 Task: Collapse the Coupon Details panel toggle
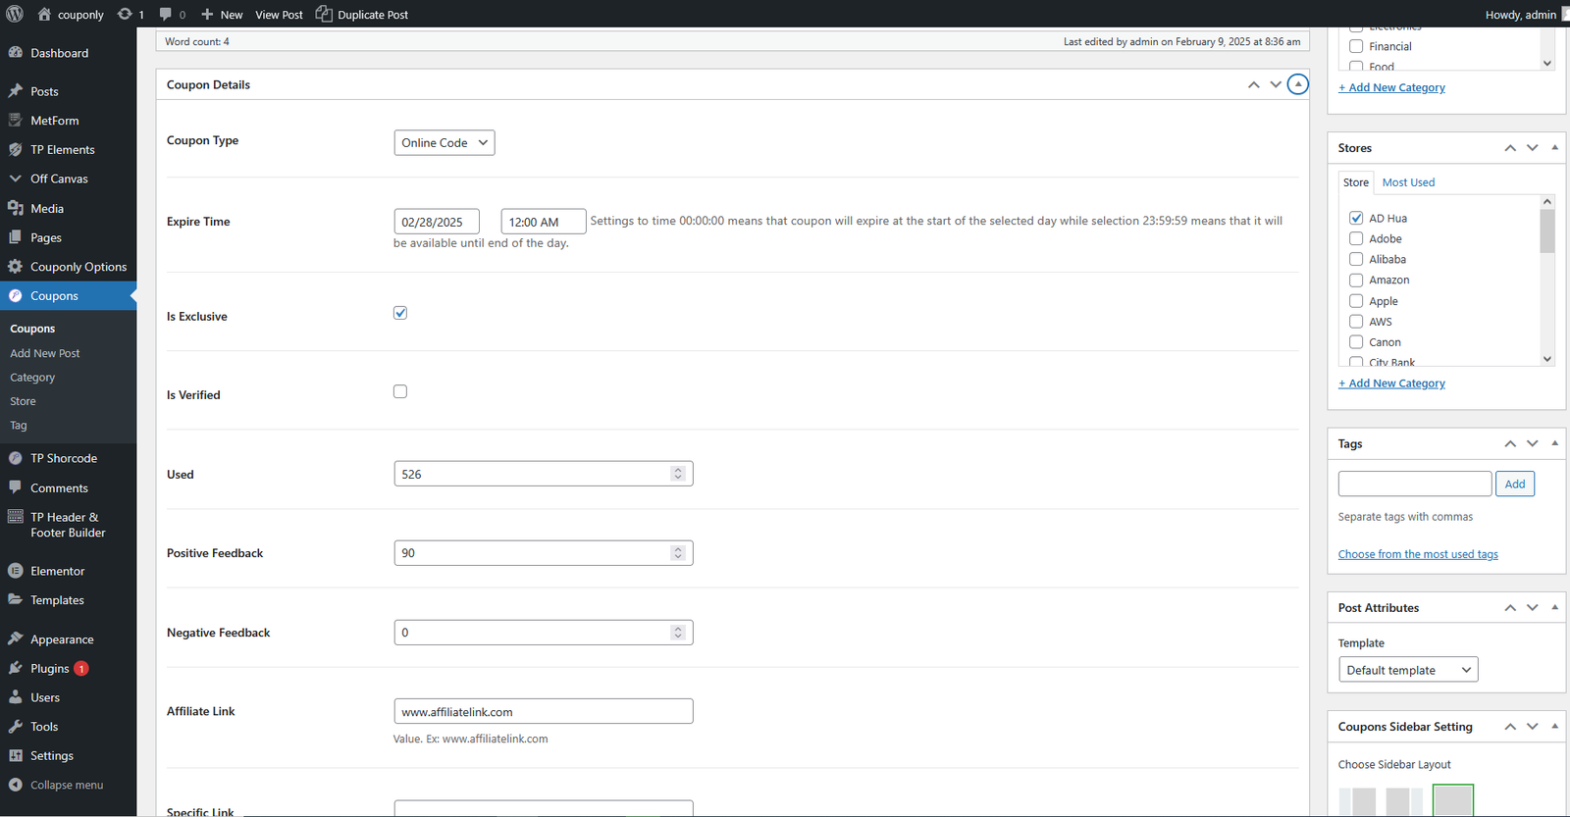point(1297,84)
